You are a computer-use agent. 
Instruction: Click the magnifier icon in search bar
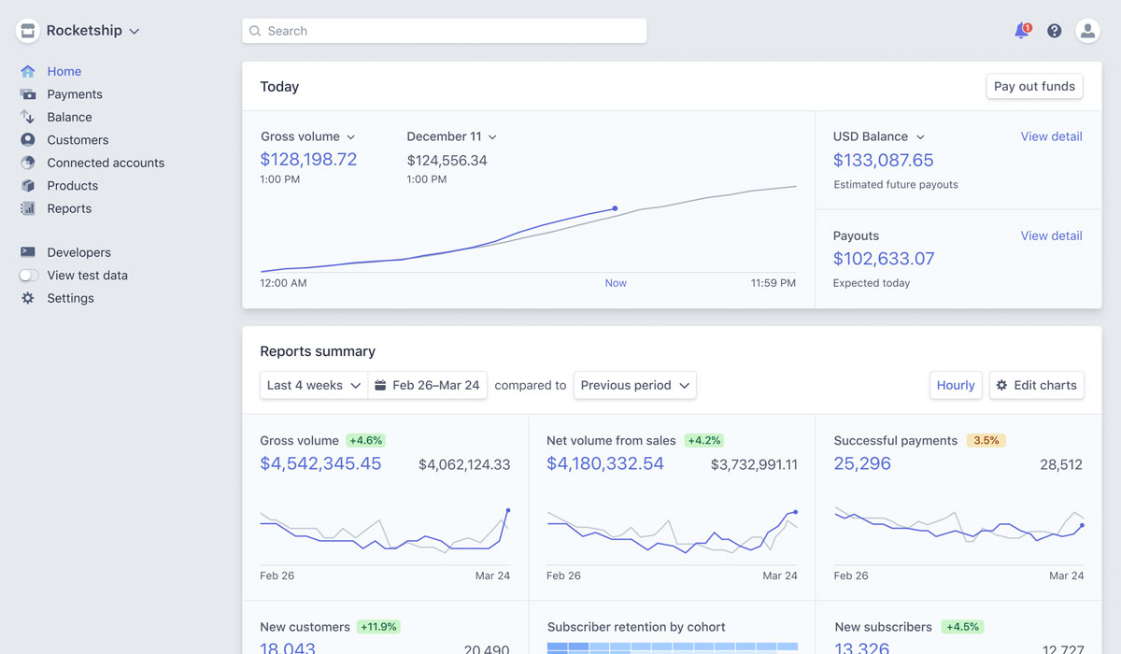coord(256,31)
